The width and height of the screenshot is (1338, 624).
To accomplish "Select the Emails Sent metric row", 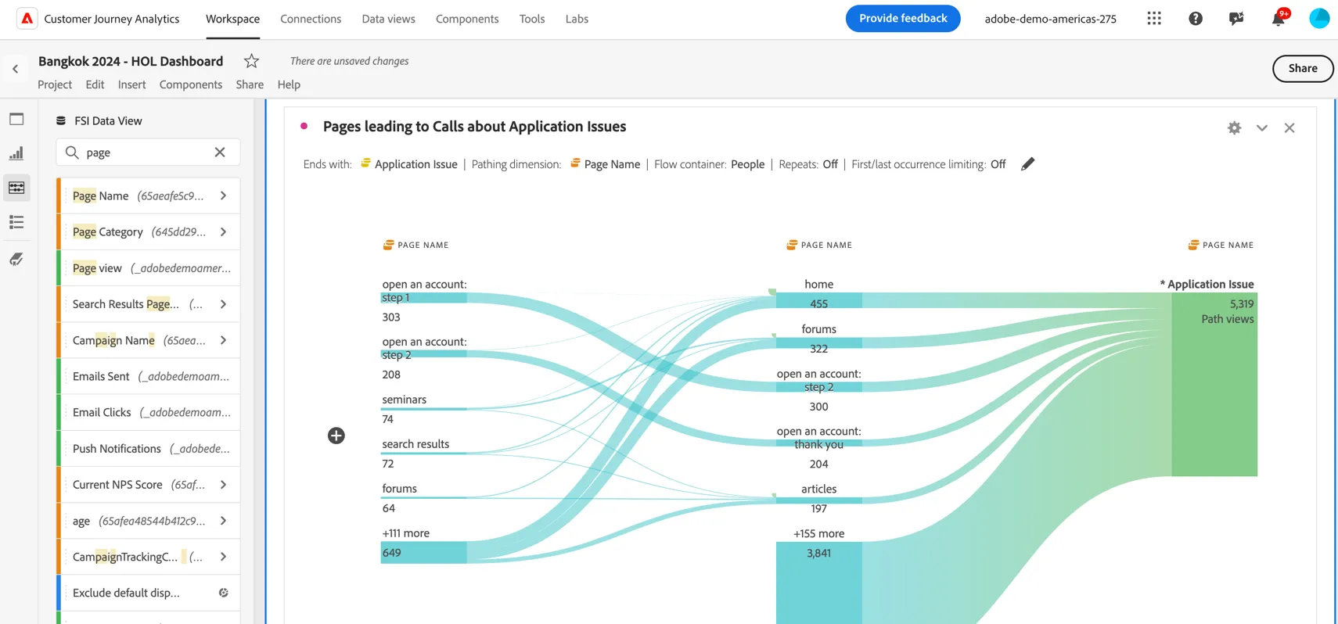I will [149, 376].
